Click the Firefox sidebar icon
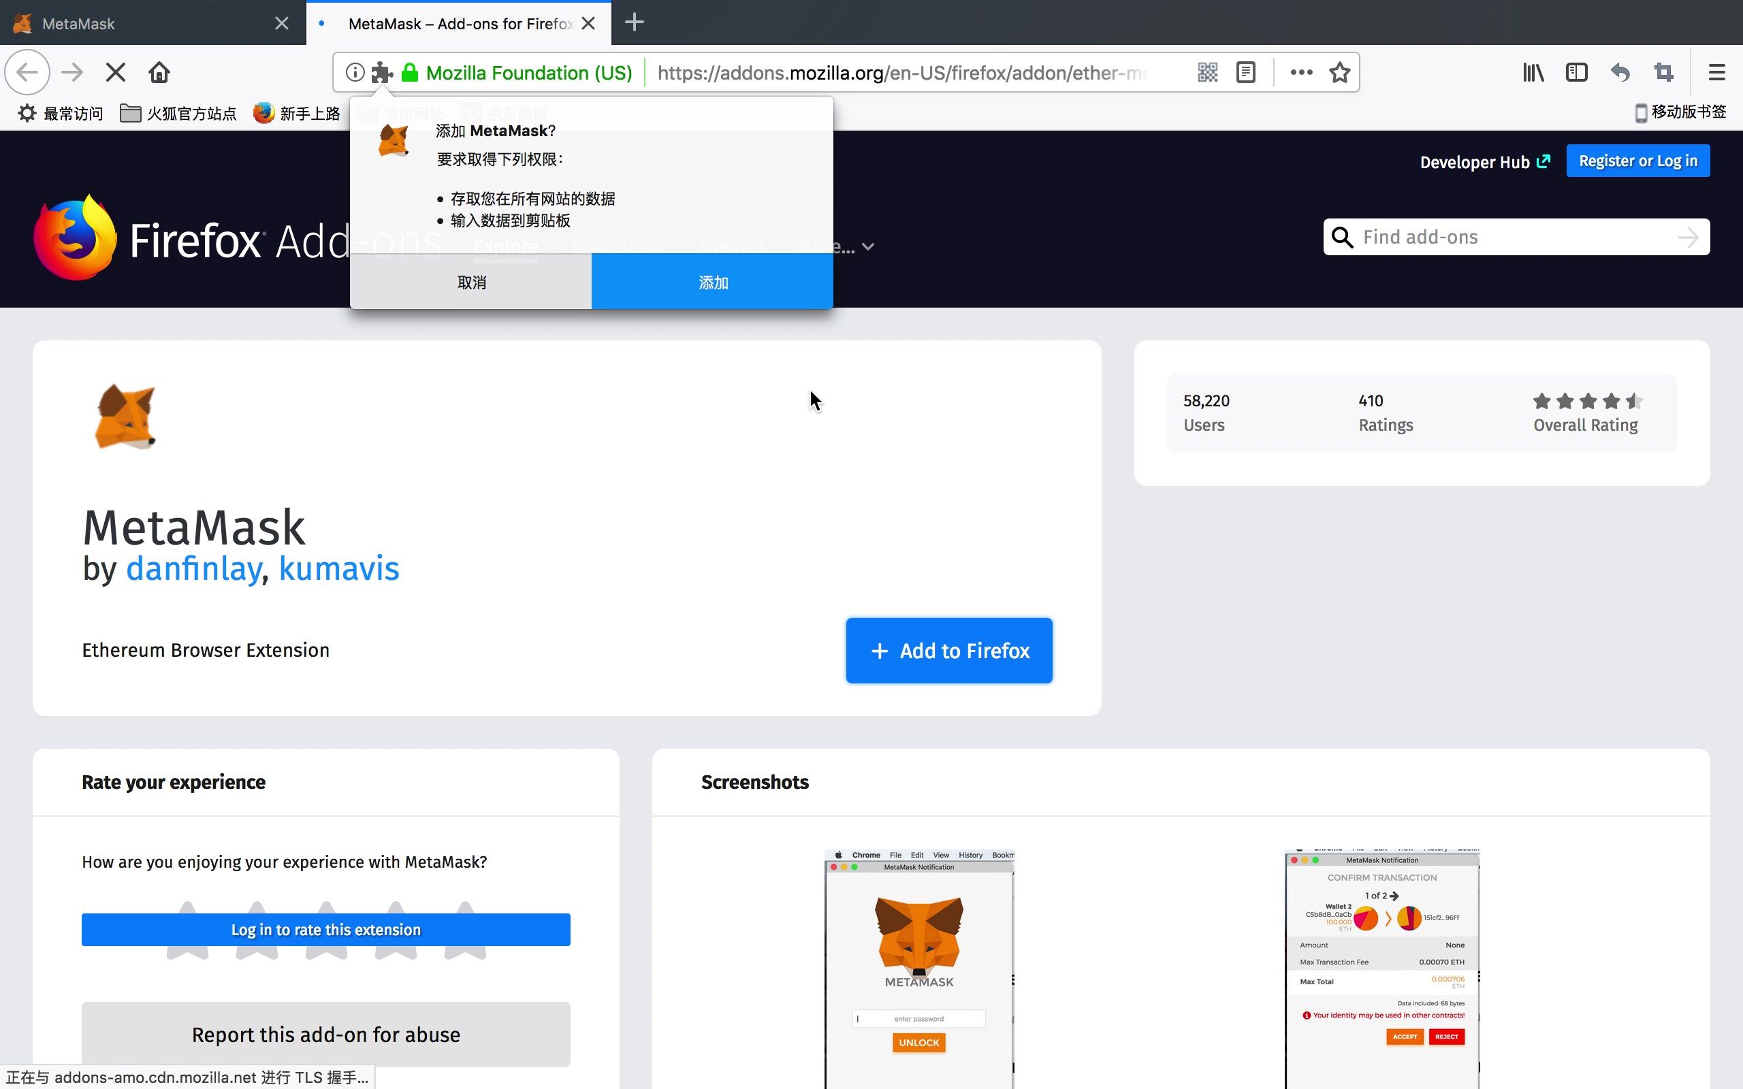The height and width of the screenshot is (1089, 1743). [1576, 71]
